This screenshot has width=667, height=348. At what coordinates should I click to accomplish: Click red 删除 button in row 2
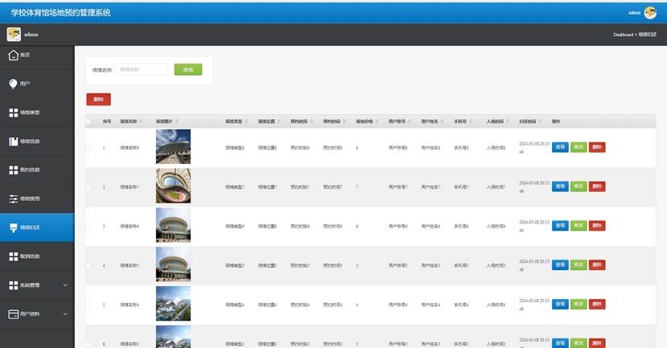click(x=597, y=186)
